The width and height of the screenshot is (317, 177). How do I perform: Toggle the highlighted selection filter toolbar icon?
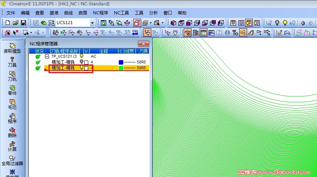pyautogui.click(x=147, y=32)
